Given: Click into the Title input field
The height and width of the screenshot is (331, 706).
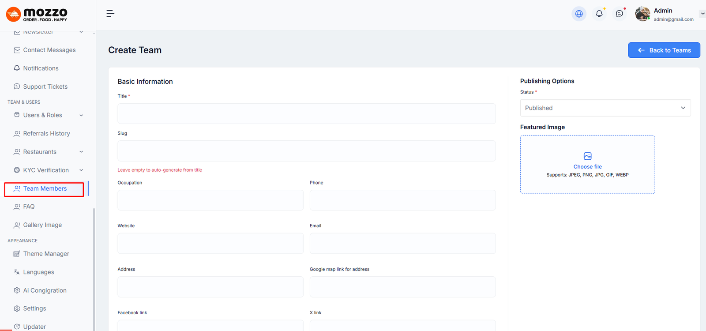Looking at the screenshot, I should pyautogui.click(x=306, y=114).
